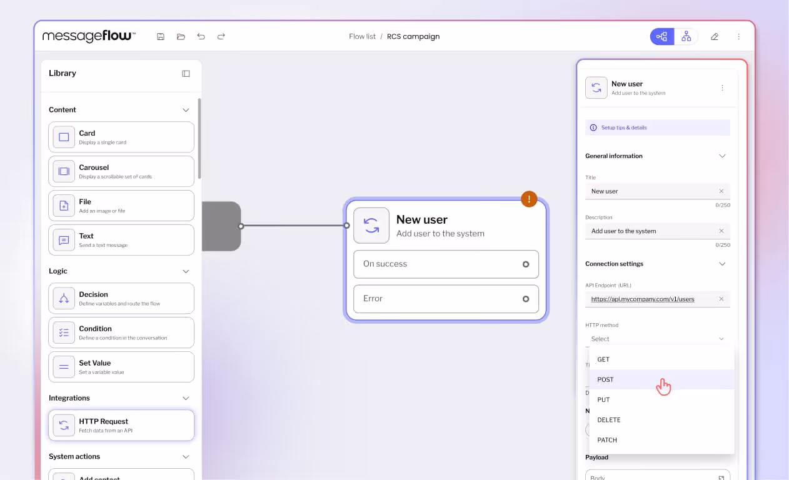Screen dimensions: 789x480
Task: Collapse the General information section
Action: (722, 156)
